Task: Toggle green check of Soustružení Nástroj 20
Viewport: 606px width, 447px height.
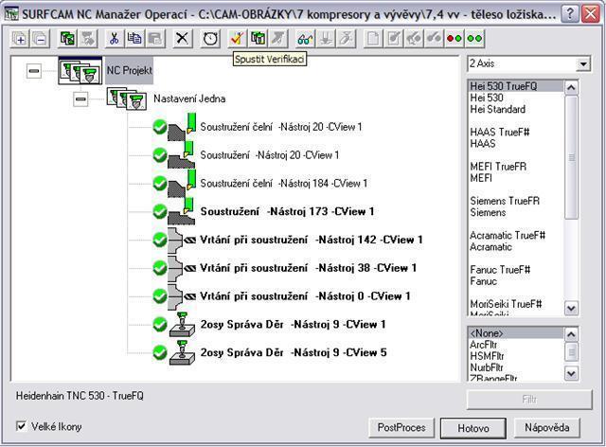Action: pos(160,155)
